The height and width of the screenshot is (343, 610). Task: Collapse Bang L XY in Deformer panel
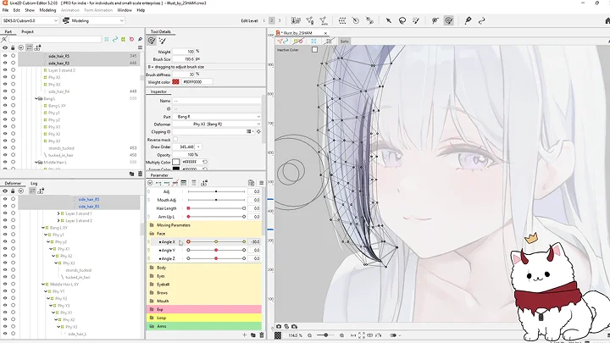pos(43,228)
